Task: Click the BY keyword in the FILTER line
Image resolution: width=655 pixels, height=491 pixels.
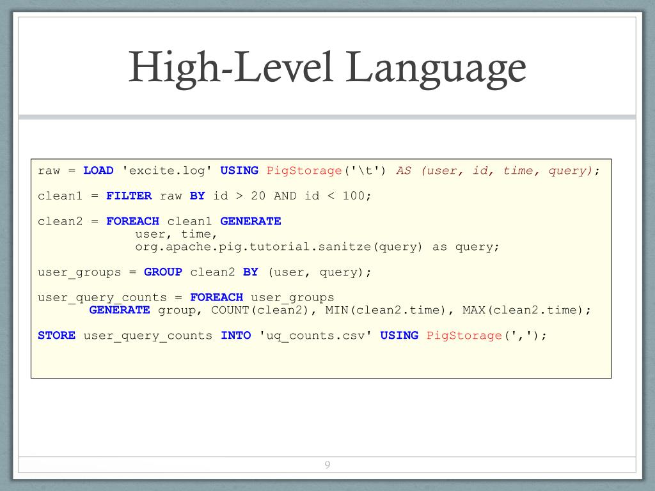Action: pos(197,196)
